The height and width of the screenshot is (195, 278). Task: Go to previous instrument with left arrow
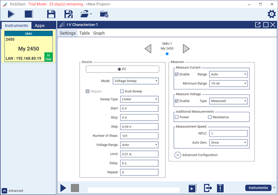(x=148, y=48)
